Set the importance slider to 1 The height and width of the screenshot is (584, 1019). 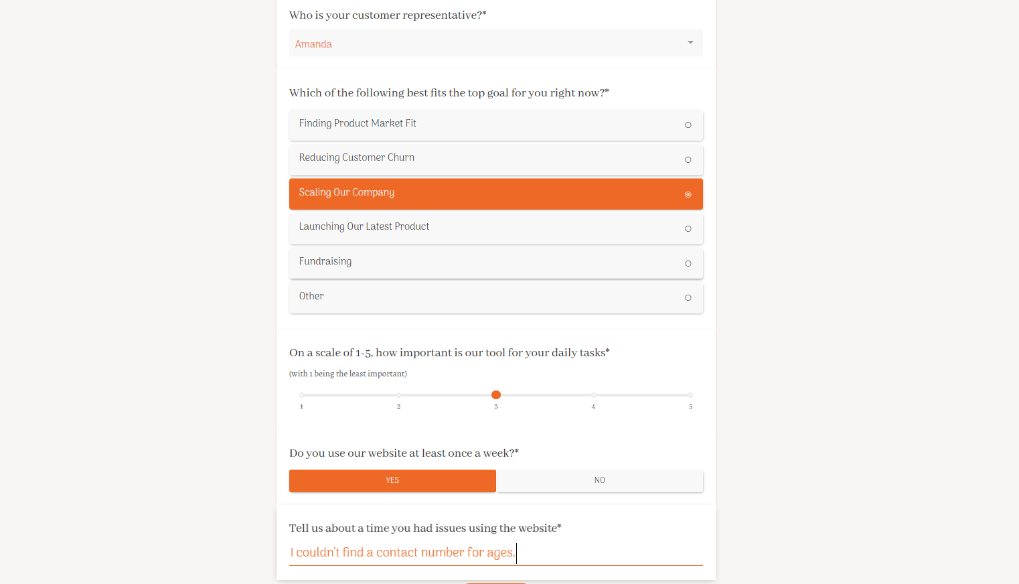(302, 395)
